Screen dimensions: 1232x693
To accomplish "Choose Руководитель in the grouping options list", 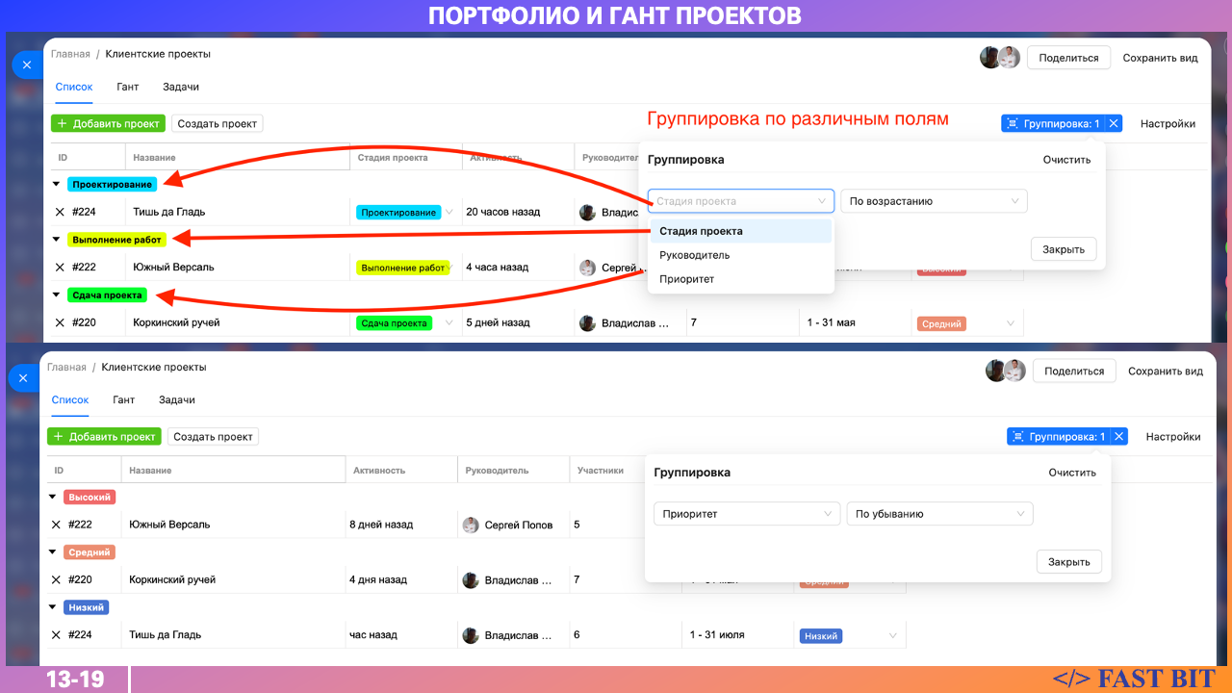I will [x=741, y=255].
